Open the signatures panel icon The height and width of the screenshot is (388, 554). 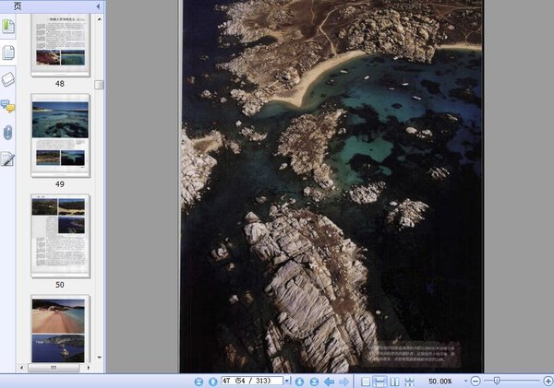click(8, 159)
